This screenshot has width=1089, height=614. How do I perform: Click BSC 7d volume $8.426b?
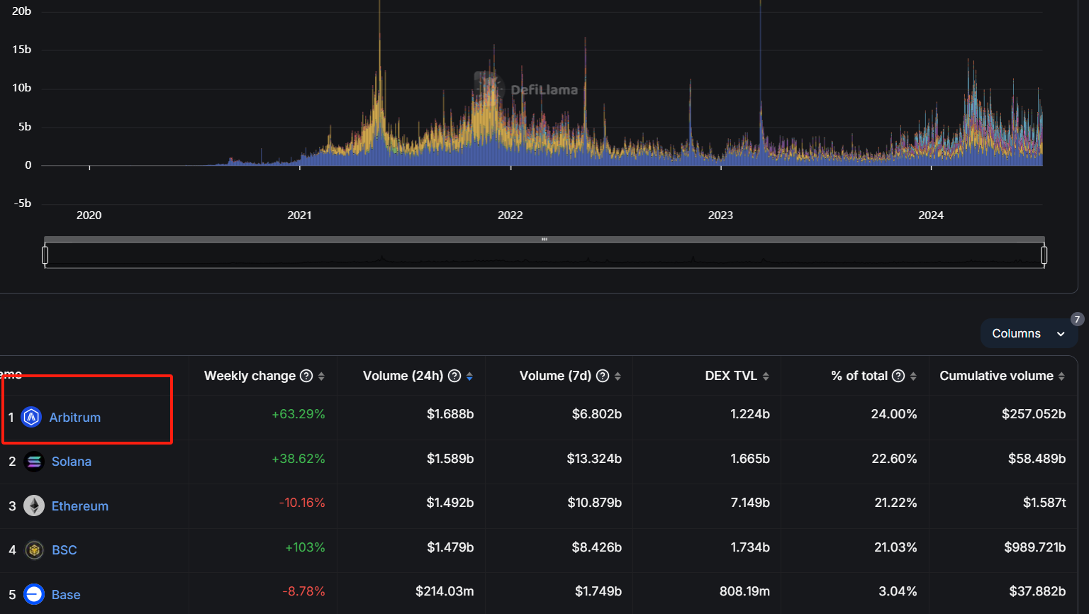pyautogui.click(x=597, y=547)
